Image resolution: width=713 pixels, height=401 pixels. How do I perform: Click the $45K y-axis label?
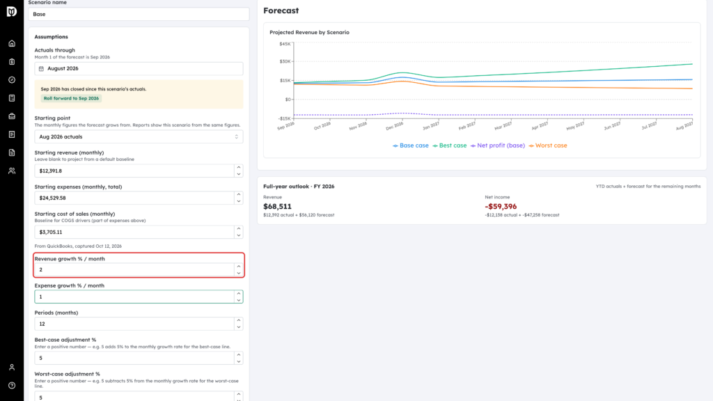pos(285,44)
